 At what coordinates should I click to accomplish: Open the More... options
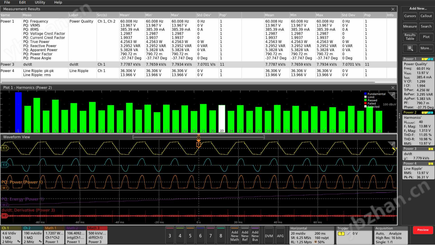pos(426,48)
